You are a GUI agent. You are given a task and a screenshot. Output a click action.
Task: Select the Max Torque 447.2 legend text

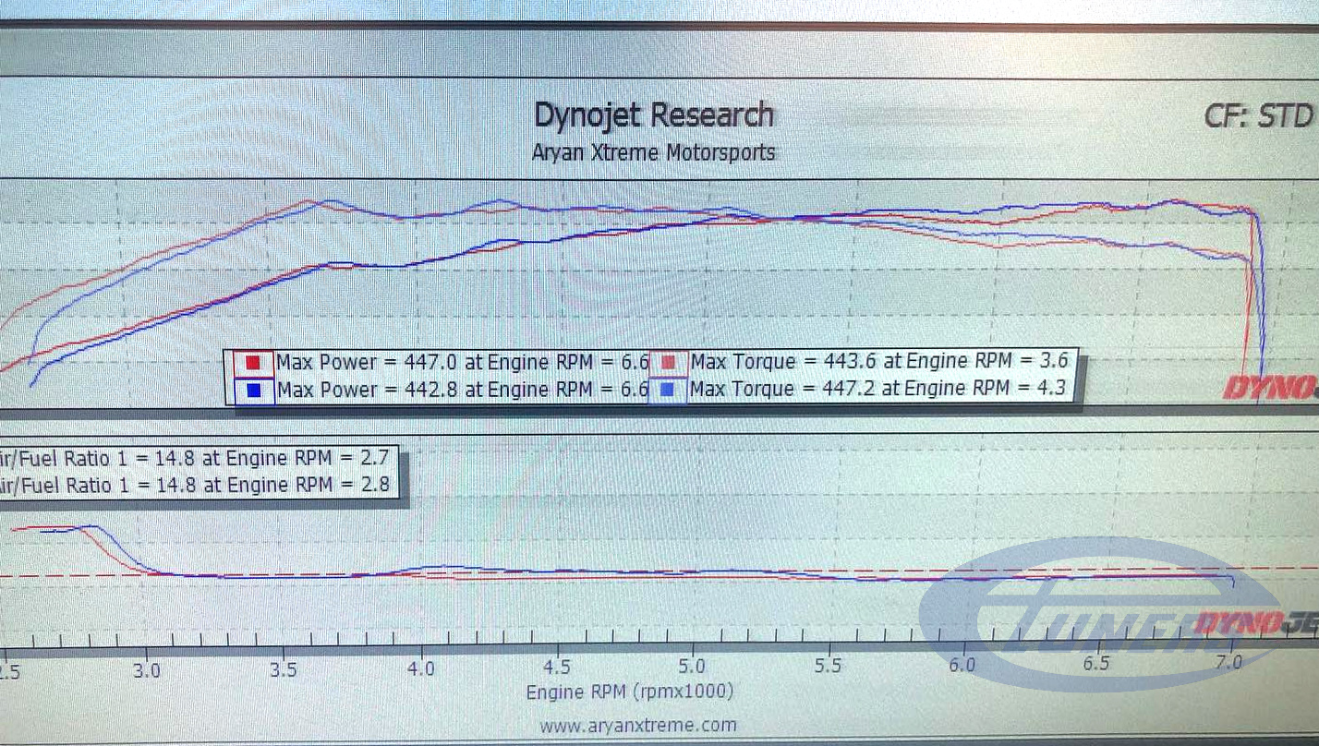pos(877,390)
